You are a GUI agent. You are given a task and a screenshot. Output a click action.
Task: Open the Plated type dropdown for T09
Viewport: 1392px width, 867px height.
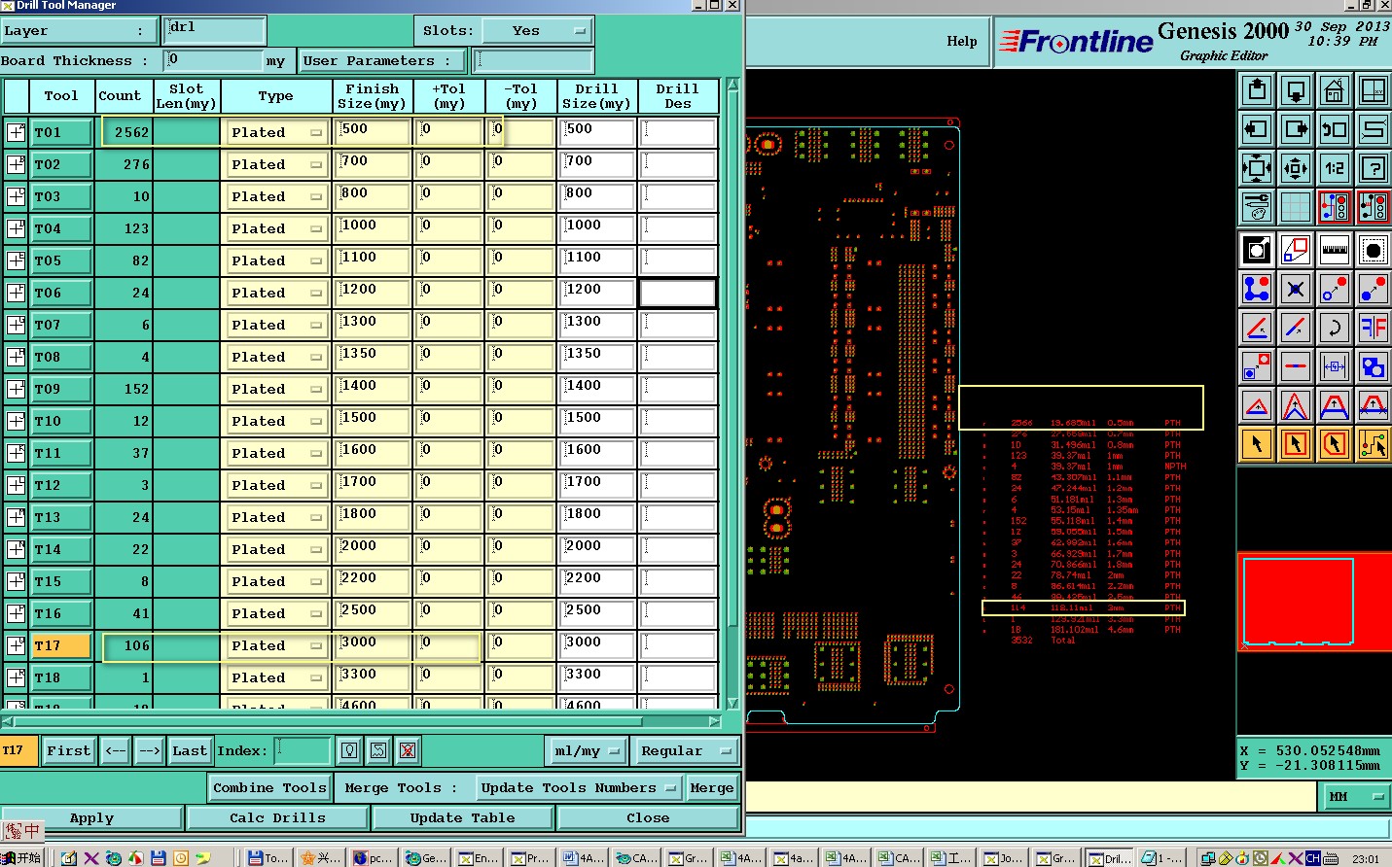point(276,389)
